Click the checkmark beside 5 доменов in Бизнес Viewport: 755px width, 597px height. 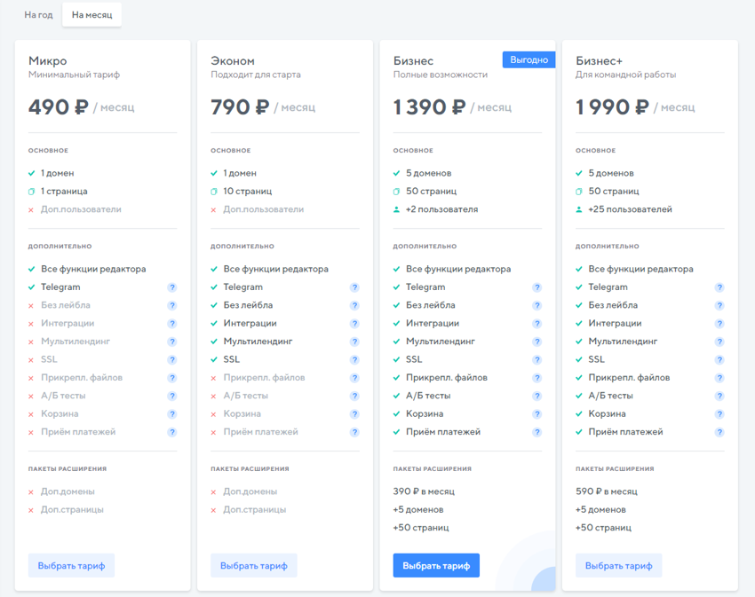point(396,174)
